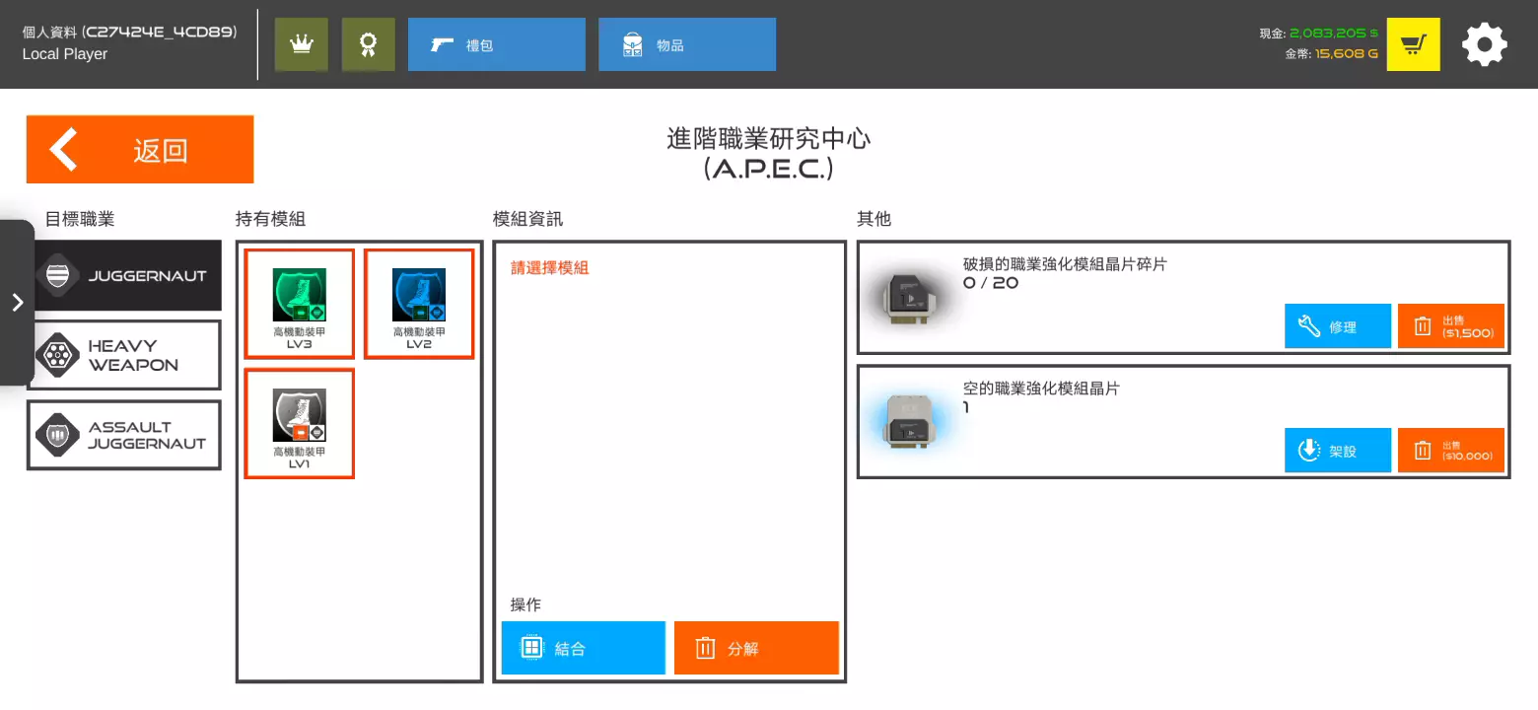Screen dimensions: 1538x710
Task: Select the 高機動裝甲 LV3 module
Action: 300,304
